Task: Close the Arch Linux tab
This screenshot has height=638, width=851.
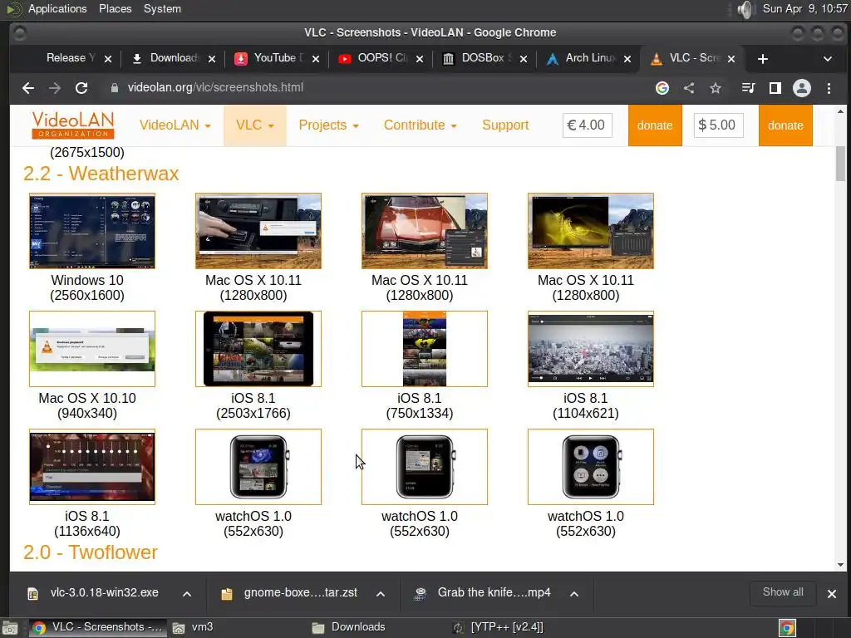Action: pos(627,59)
